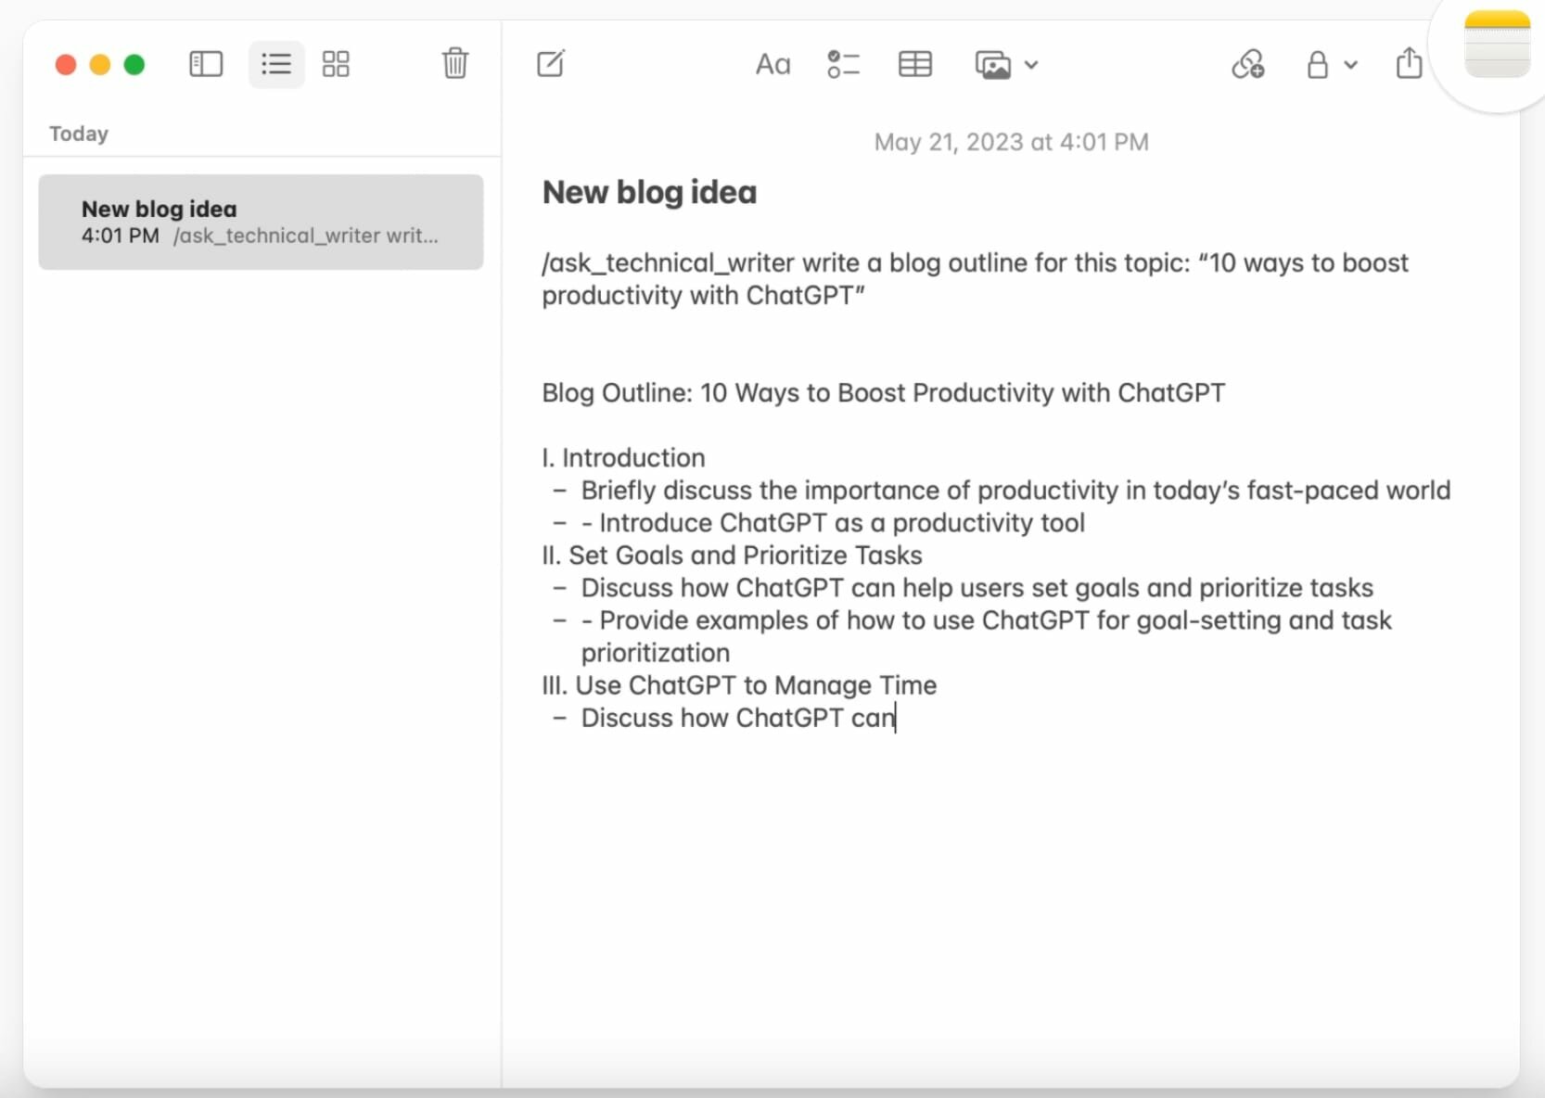The image size is (1545, 1098).
Task: Create a new note
Action: click(551, 64)
